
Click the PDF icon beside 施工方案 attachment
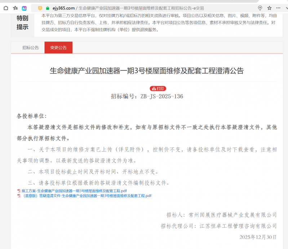(x=19, y=191)
